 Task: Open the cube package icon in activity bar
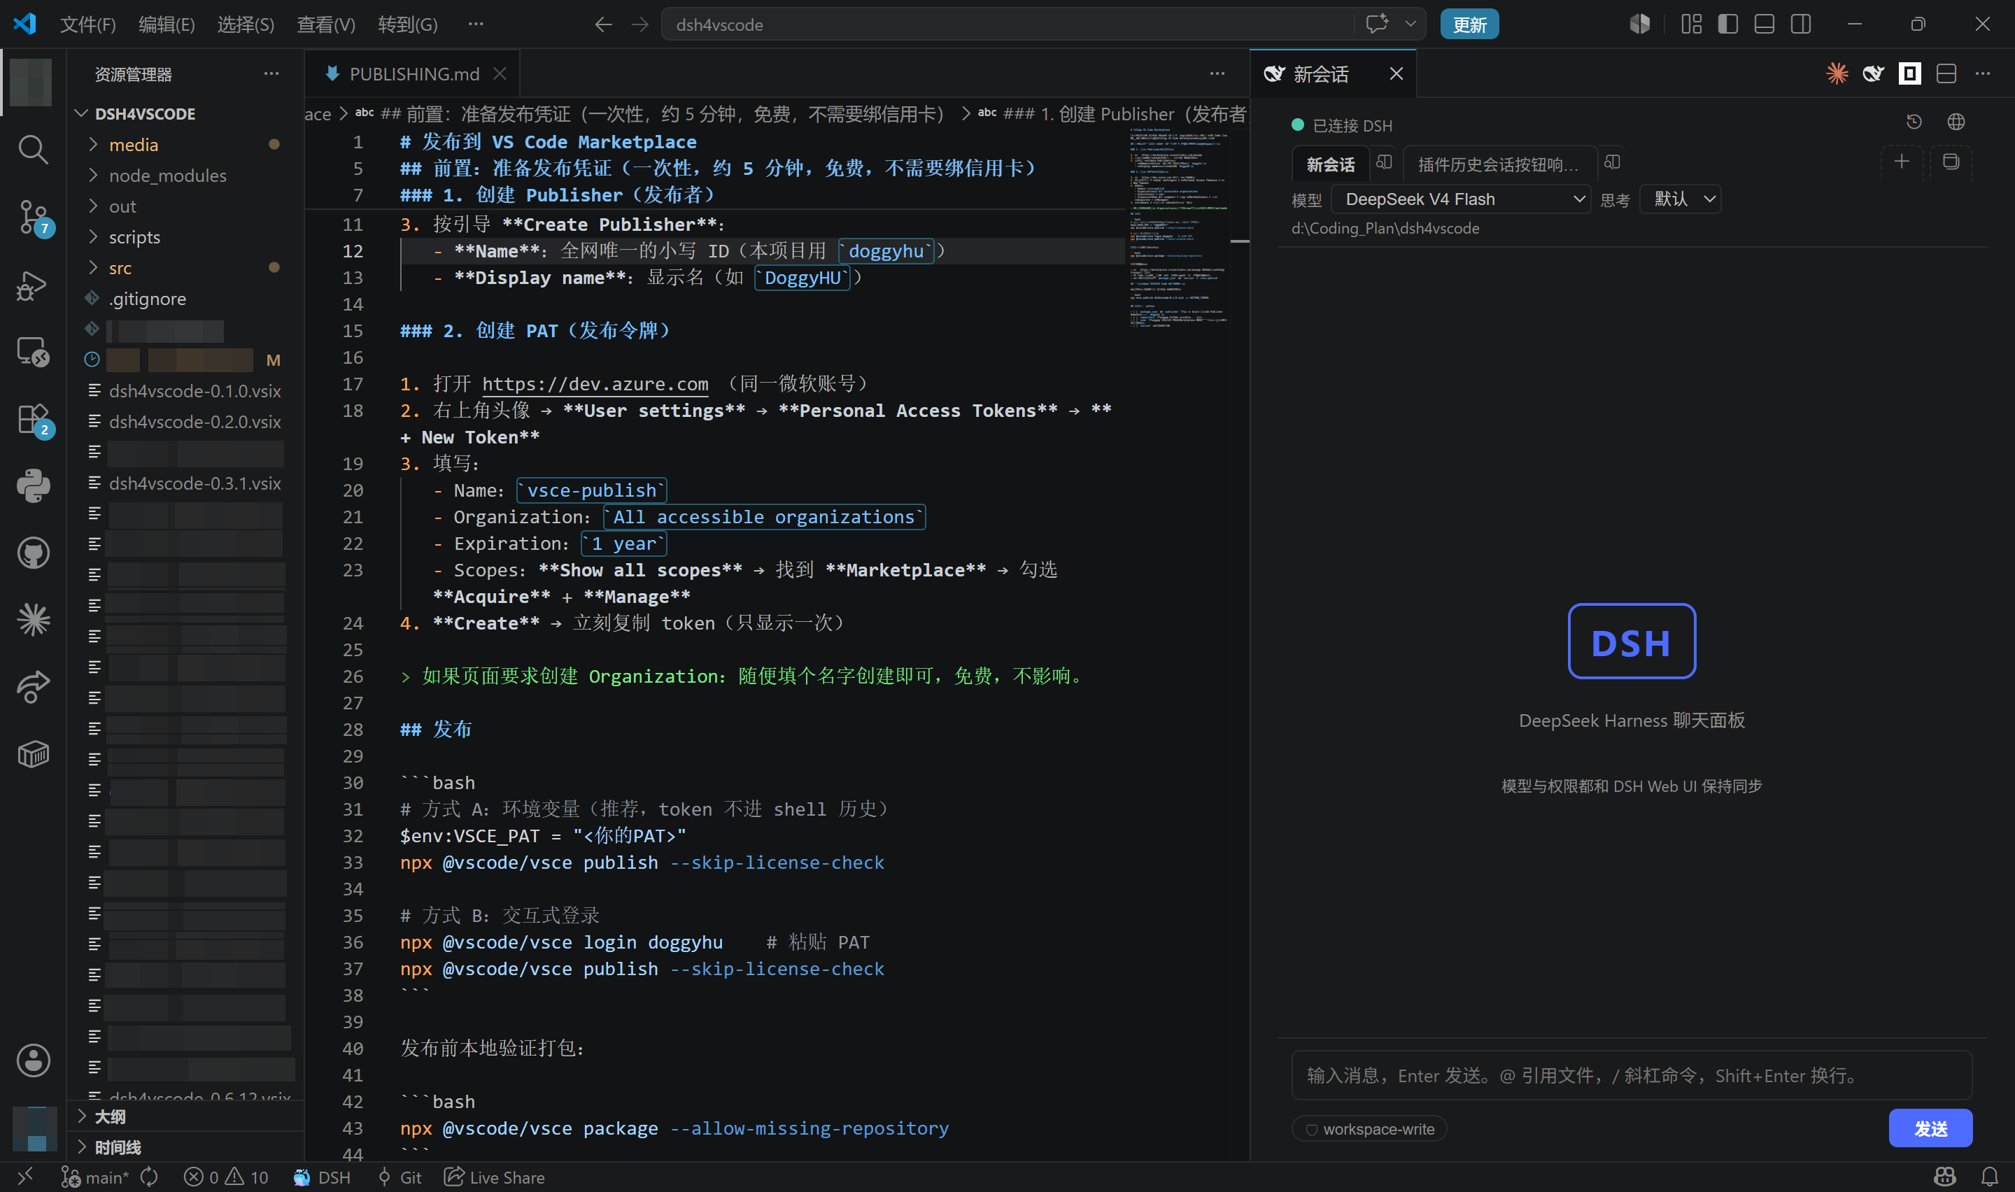(32, 754)
